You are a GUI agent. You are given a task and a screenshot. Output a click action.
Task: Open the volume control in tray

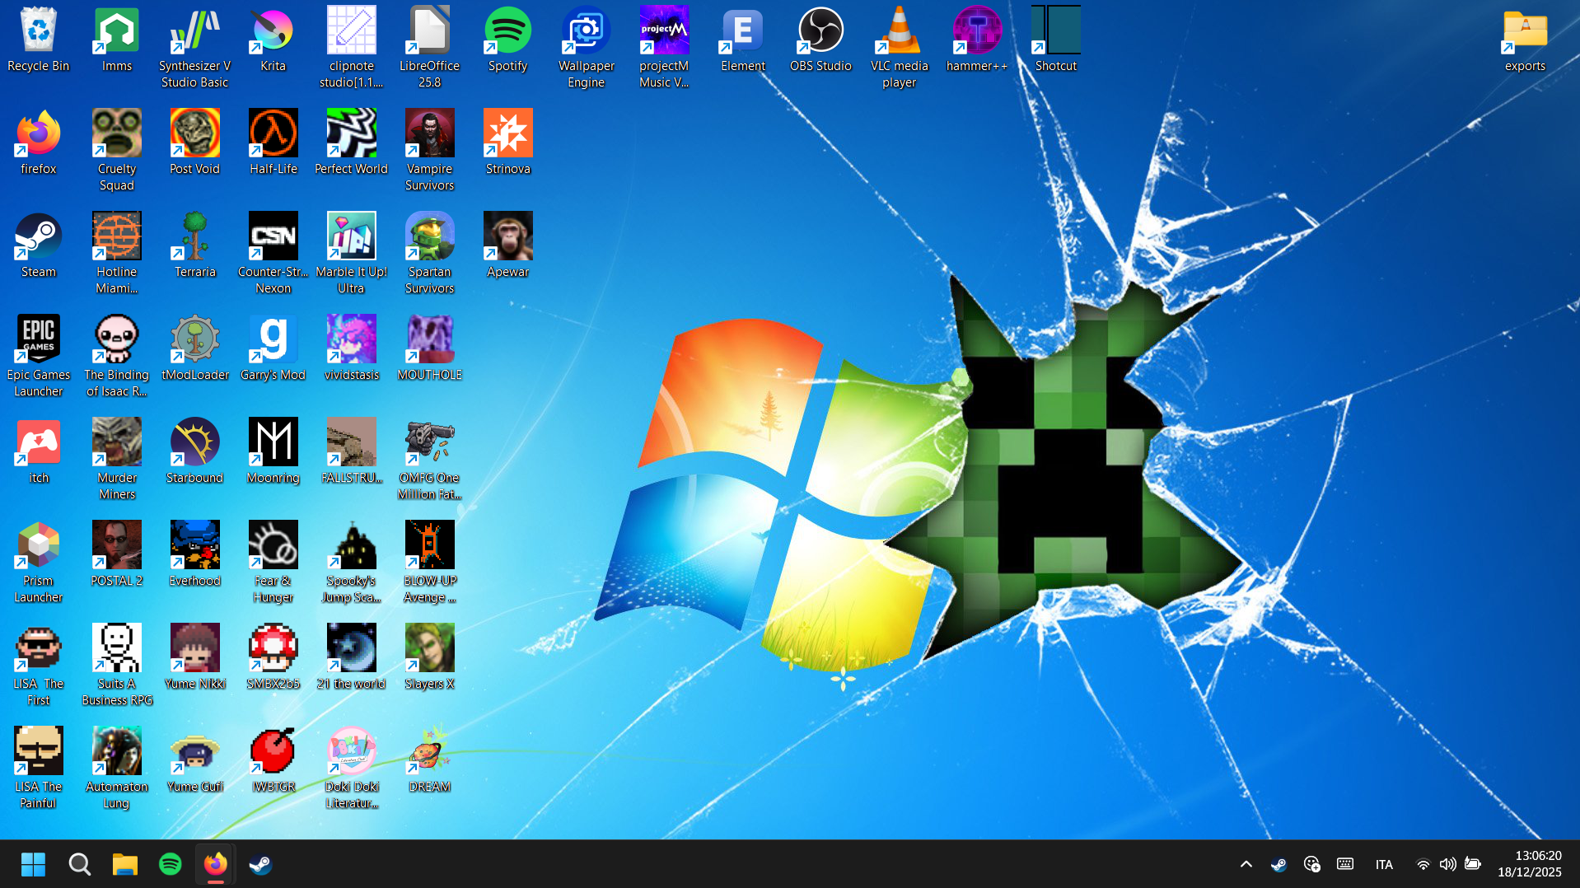[1447, 864]
